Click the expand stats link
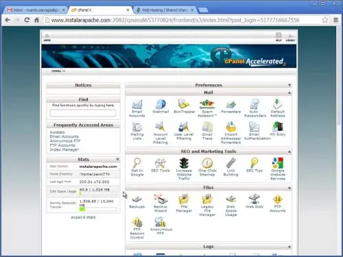This screenshot has width=343, height=257. (83, 217)
